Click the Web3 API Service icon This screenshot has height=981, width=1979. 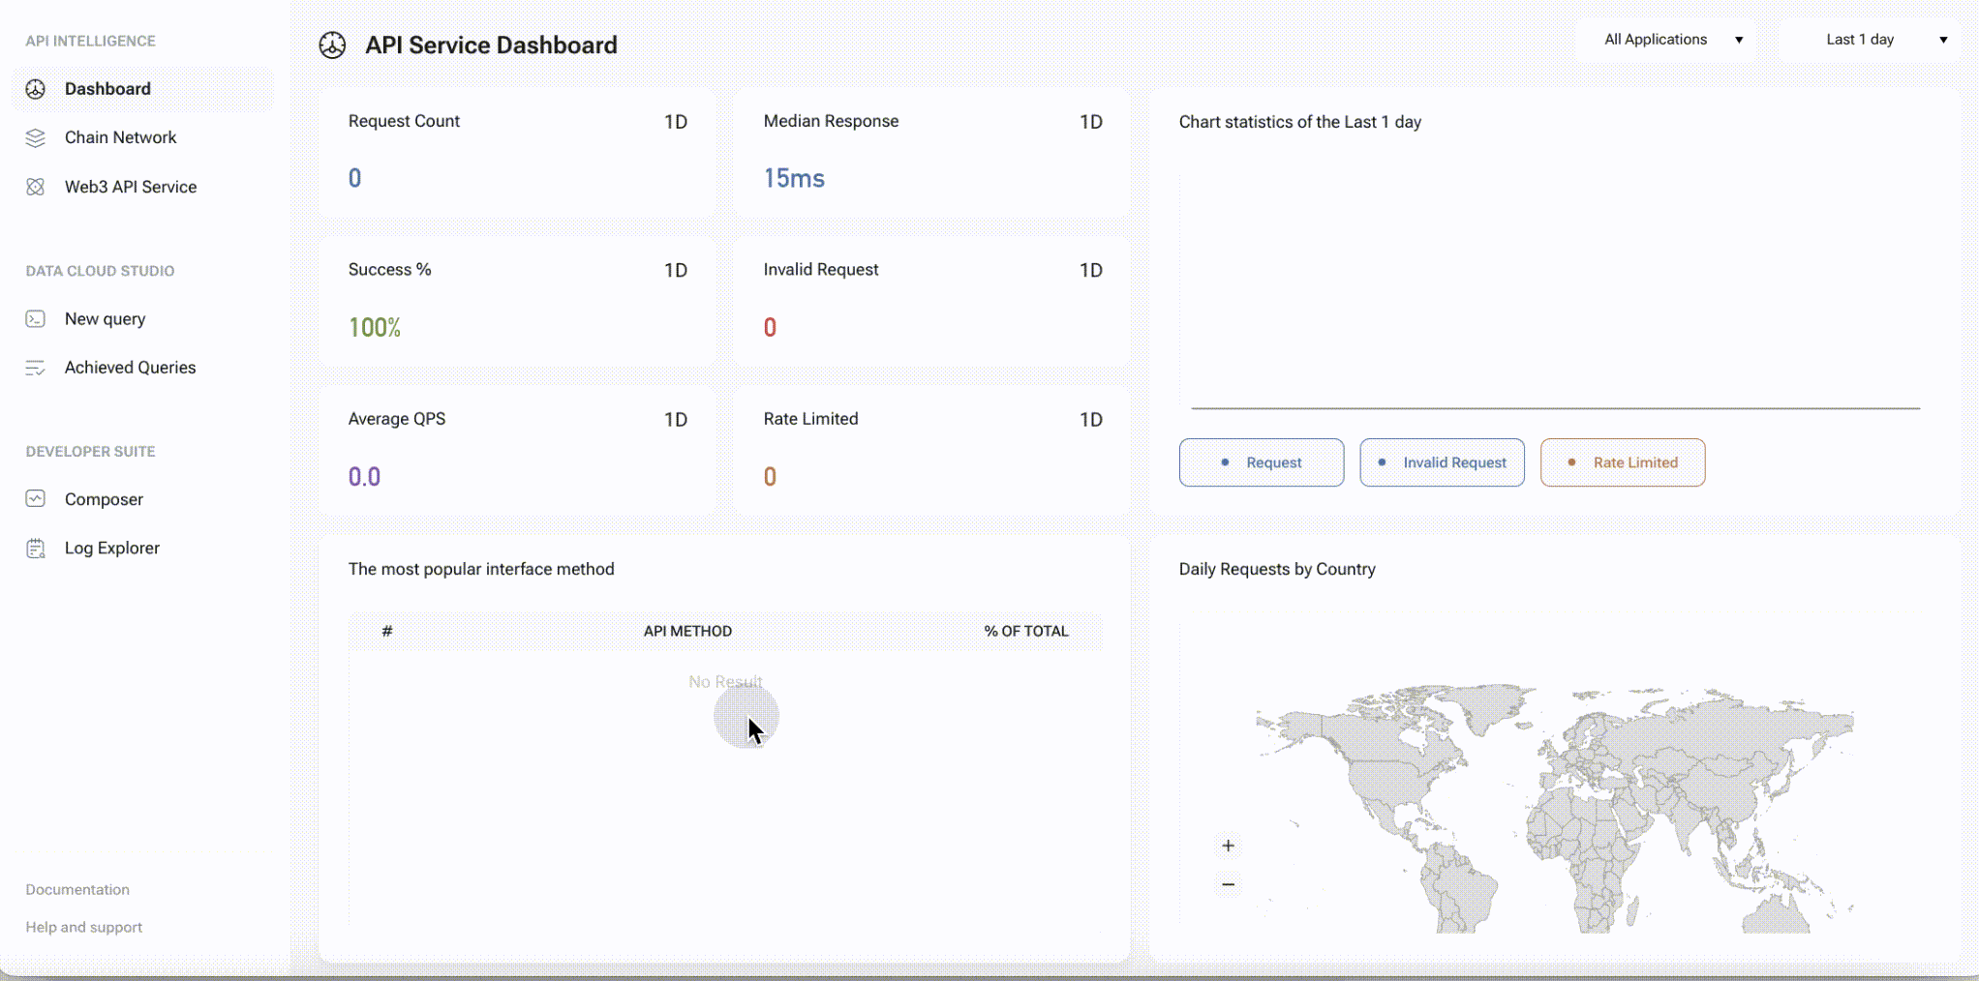click(x=36, y=187)
